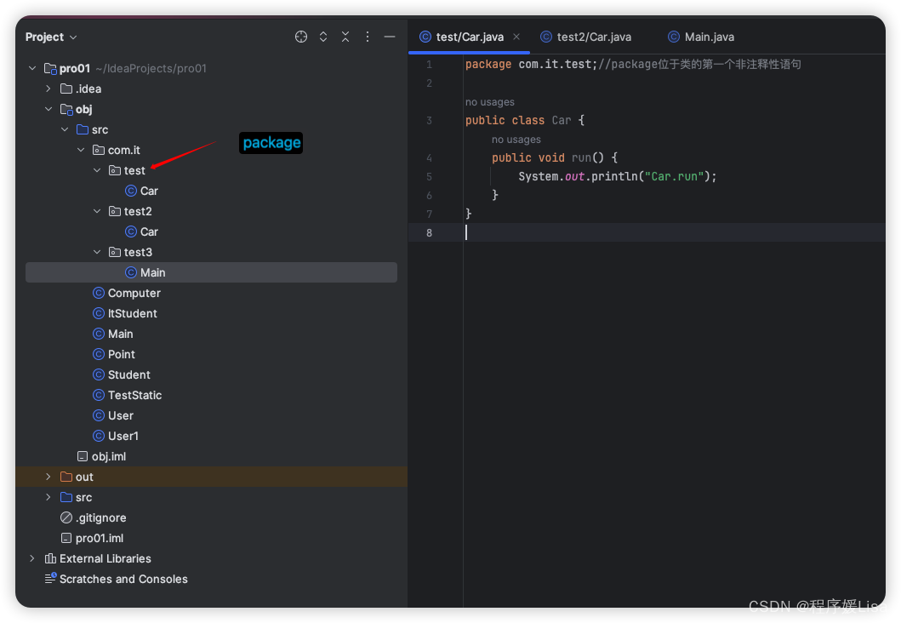This screenshot has height=623, width=901.
Task: Collapse the test2 package chevron
Action: tap(97, 212)
